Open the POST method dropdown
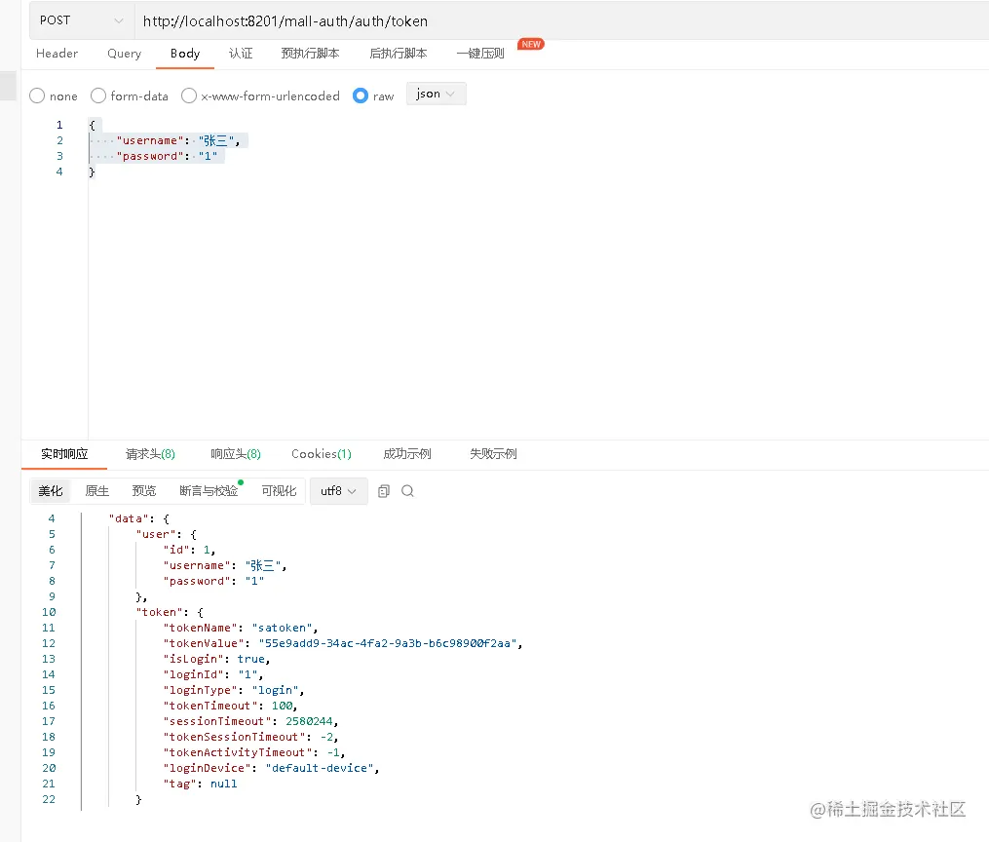Screen dimensions: 989x842 click(82, 20)
